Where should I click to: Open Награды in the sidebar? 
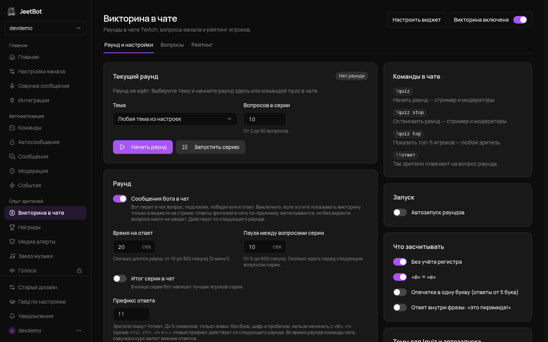45,227
